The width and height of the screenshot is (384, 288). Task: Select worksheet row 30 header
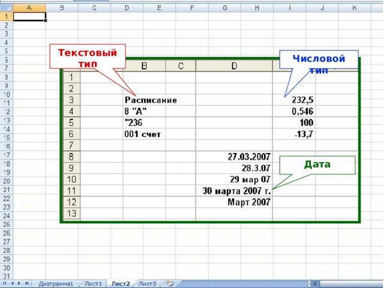coord(7,268)
